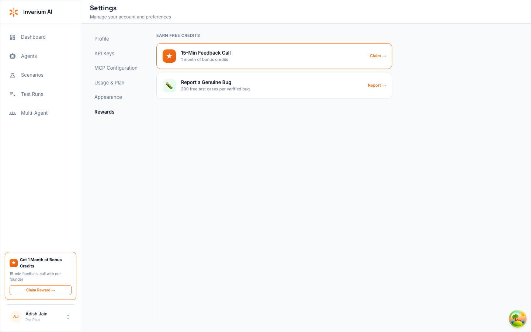Claim the 15-Min Feedback Call reward
The width and height of the screenshot is (531, 332).
378,56
